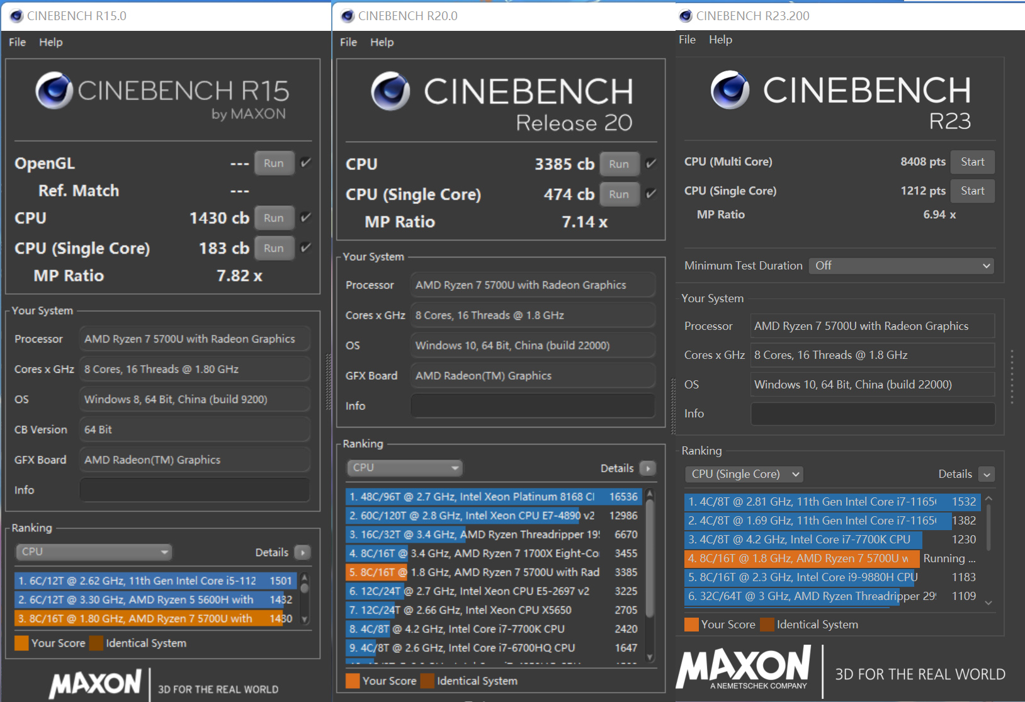The width and height of the screenshot is (1025, 702).
Task: Toggle the CPU (Single Core) checkbox in R20
Action: 651,194
